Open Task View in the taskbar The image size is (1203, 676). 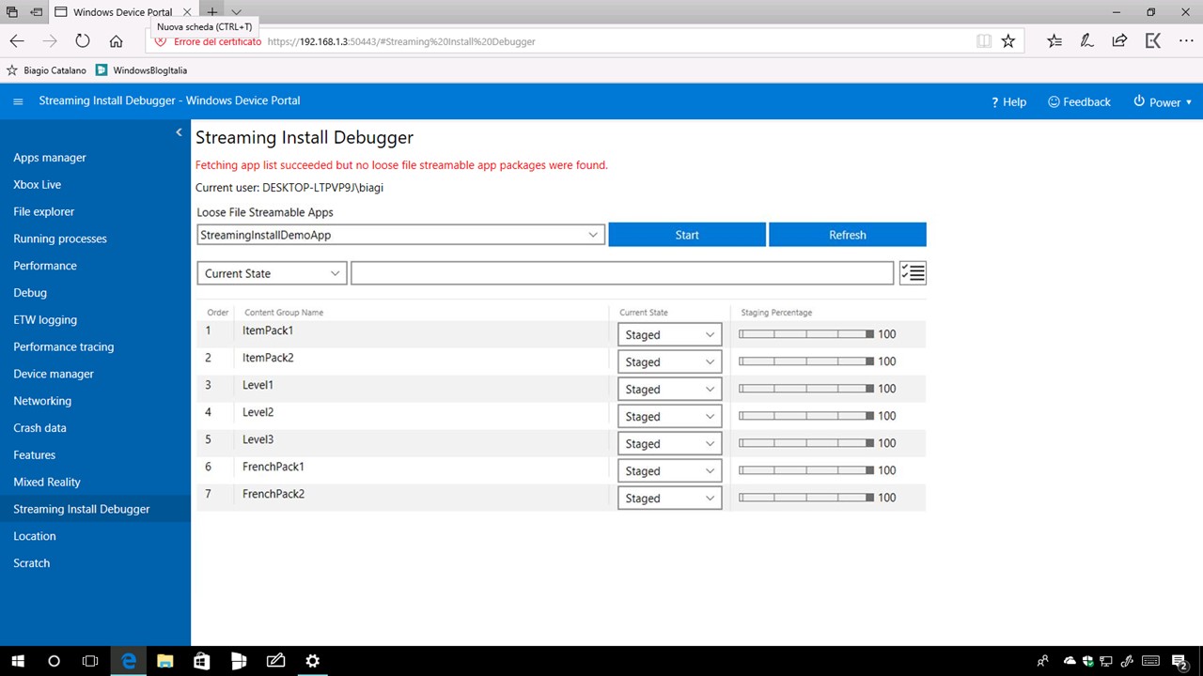[x=90, y=661]
